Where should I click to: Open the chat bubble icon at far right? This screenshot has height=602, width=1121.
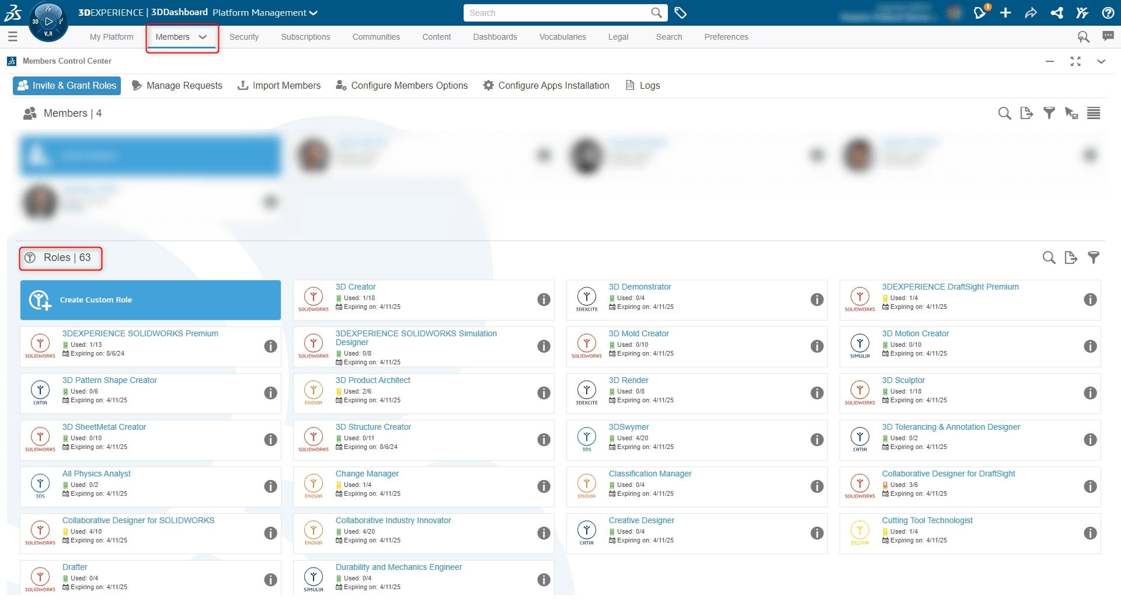pos(1108,36)
